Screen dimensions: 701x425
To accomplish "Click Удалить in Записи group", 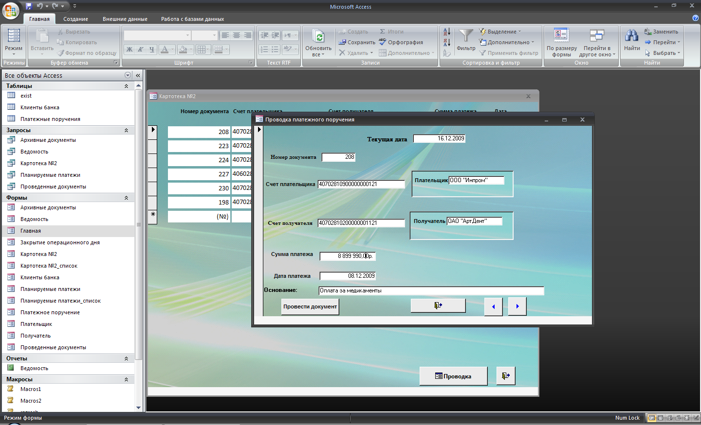I will tap(356, 53).
